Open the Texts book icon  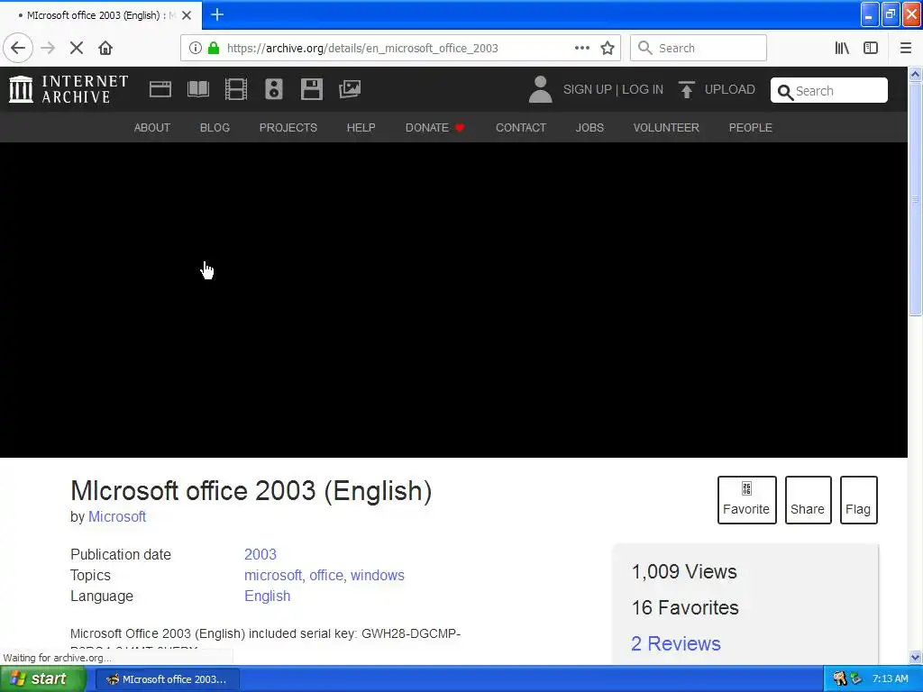197,89
